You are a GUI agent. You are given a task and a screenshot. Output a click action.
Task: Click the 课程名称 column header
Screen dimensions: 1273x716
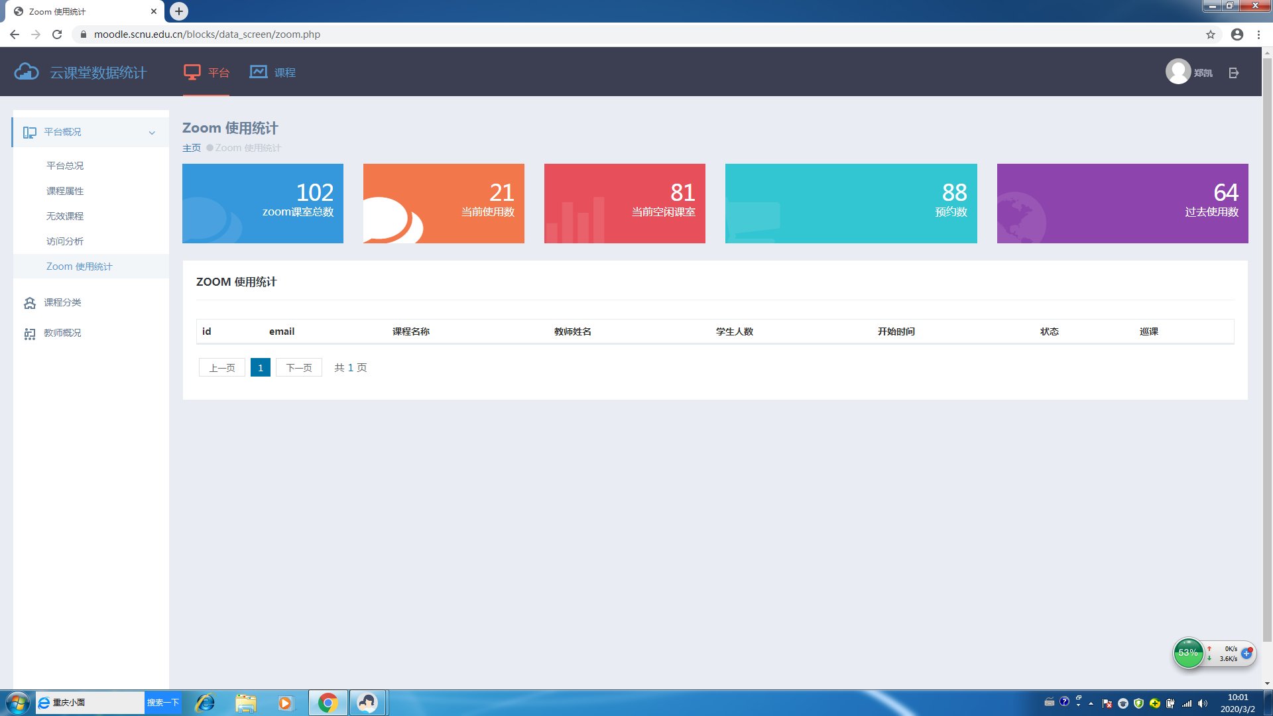(411, 331)
